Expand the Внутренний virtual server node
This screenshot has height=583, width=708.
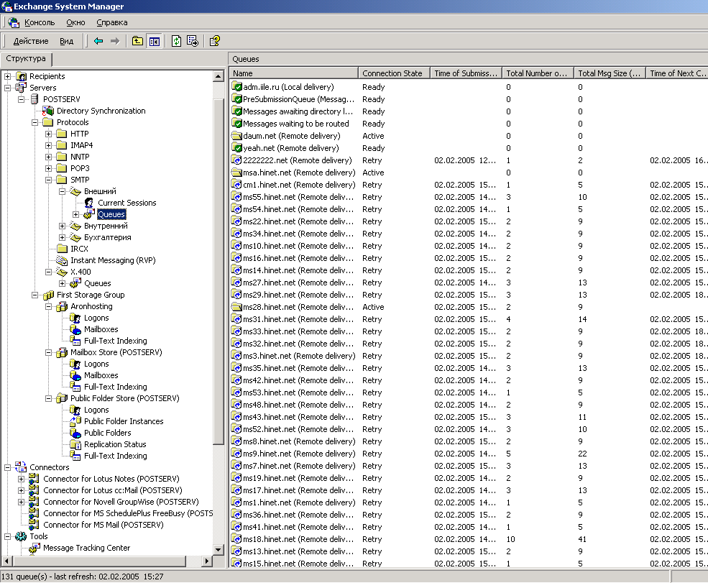point(63,226)
